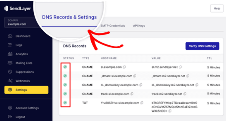Log out via Logout link
Screen dimensions: 226x121
pyautogui.click(x=20, y=117)
